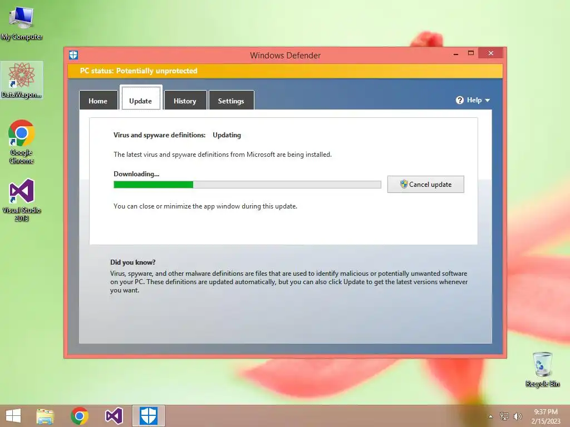Show hidden system tray icons
570x427 pixels.
tap(490, 416)
